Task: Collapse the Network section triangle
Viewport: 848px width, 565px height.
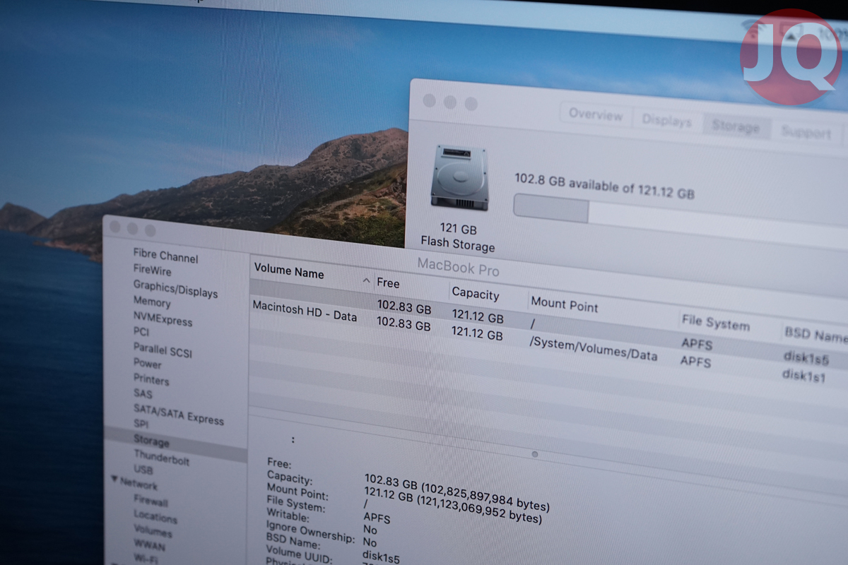Action: click(x=114, y=480)
